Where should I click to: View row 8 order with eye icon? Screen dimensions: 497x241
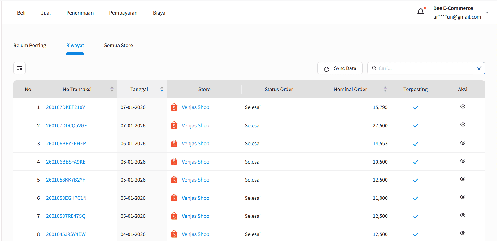click(463, 233)
